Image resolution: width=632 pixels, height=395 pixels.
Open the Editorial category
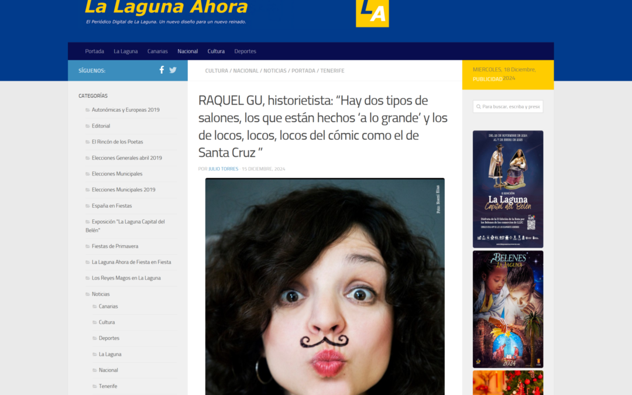coord(101,126)
